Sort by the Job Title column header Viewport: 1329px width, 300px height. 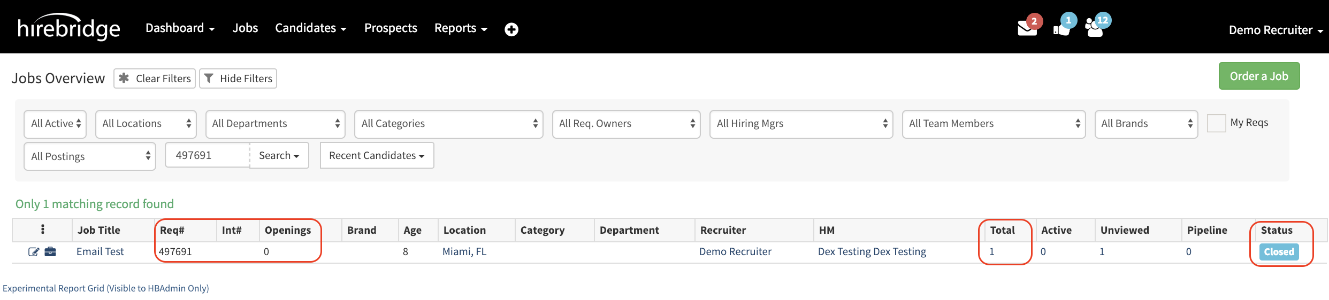(x=99, y=230)
